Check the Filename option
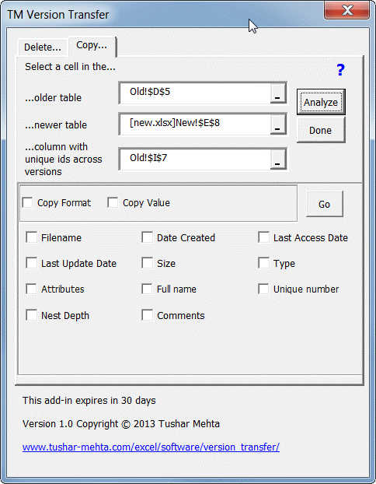The image size is (376, 484). tap(31, 237)
